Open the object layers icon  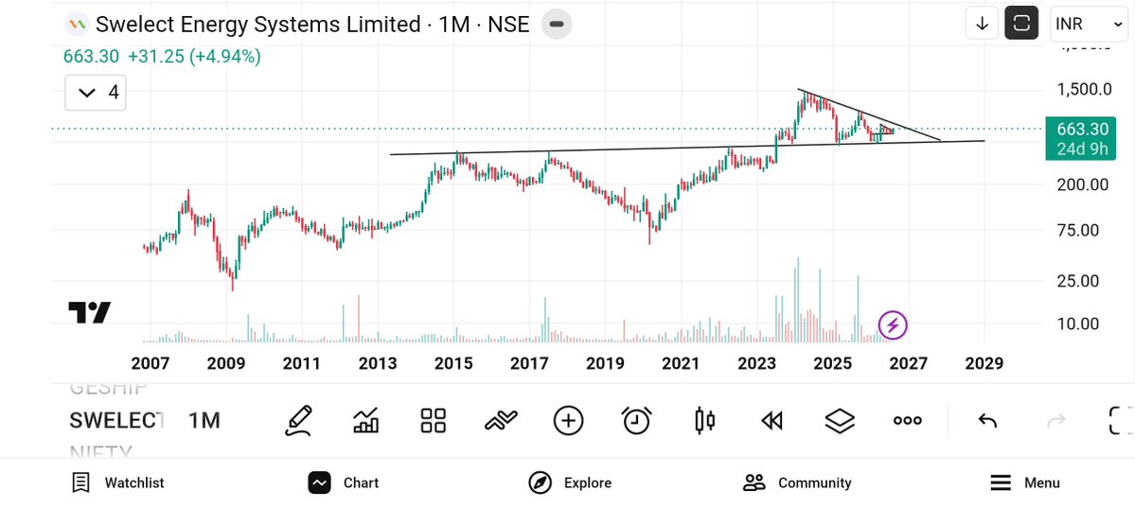click(x=840, y=420)
